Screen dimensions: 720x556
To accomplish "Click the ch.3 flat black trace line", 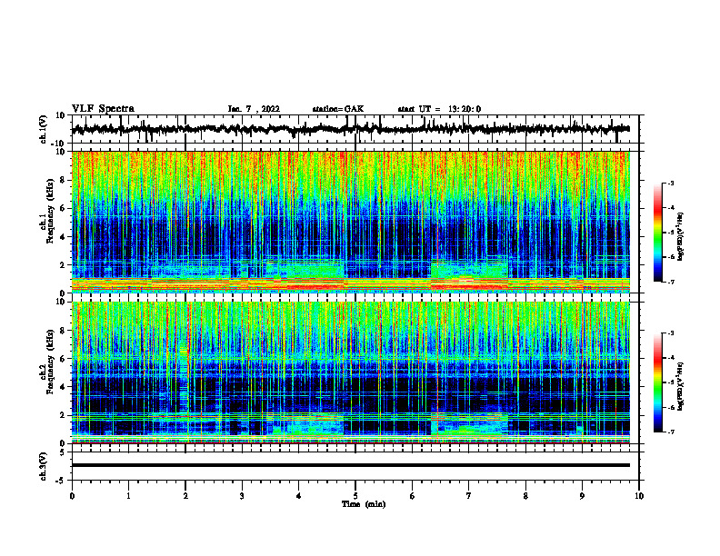I will 350,465.
